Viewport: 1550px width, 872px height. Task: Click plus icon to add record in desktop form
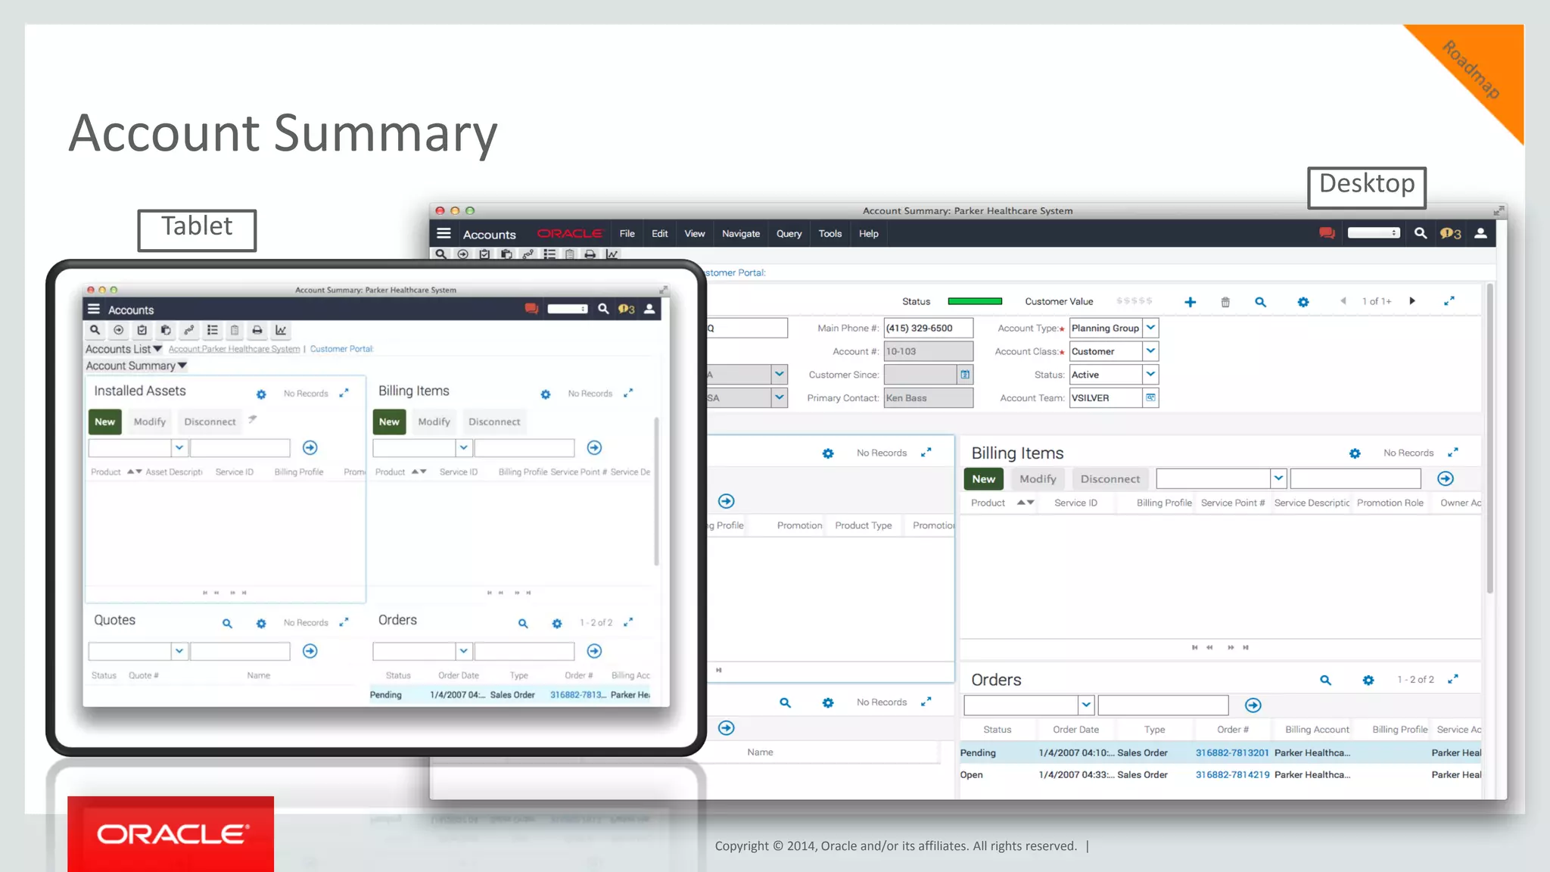click(1191, 302)
